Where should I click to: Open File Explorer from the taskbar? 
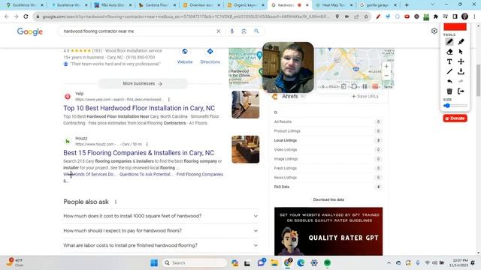[274, 262]
